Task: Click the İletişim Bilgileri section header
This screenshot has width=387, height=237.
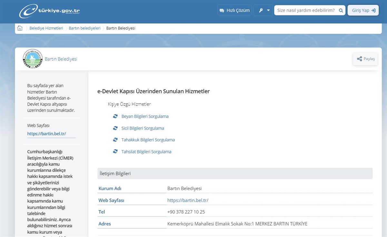Action: [235, 174]
